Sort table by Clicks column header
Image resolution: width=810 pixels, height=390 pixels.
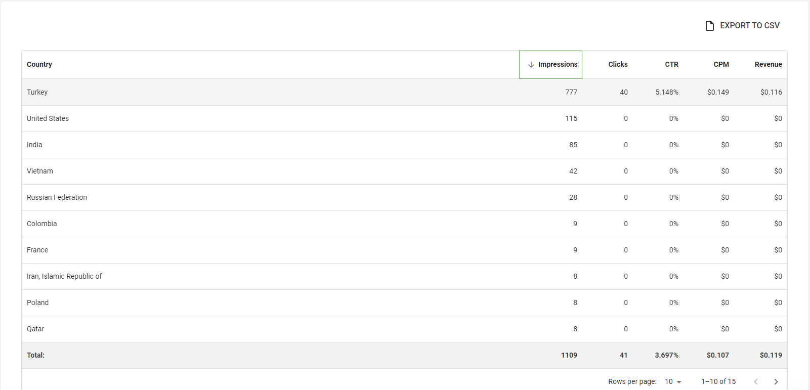pyautogui.click(x=618, y=64)
